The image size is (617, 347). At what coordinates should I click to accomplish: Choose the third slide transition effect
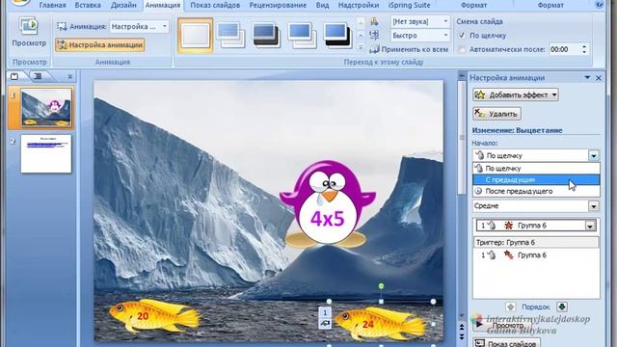coord(266,36)
